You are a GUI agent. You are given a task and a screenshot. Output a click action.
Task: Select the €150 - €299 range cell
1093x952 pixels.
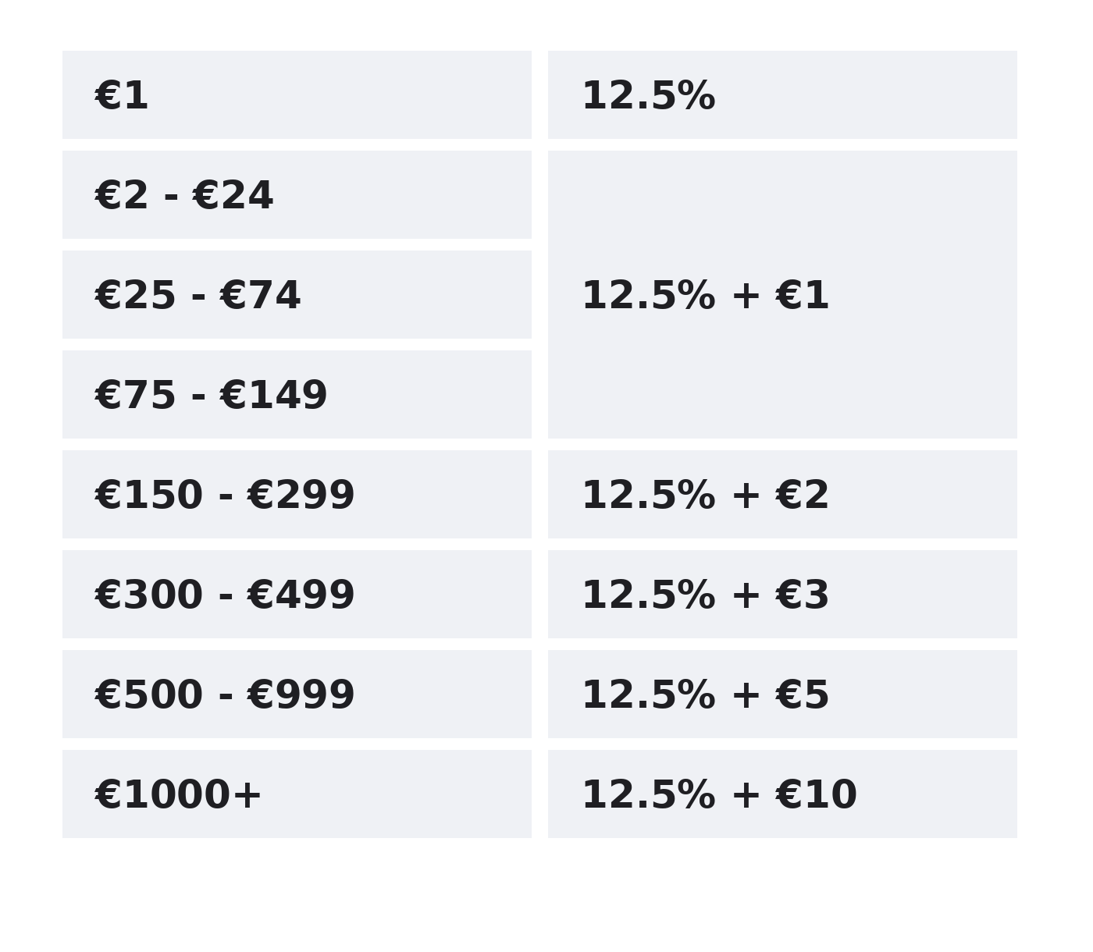(x=297, y=495)
